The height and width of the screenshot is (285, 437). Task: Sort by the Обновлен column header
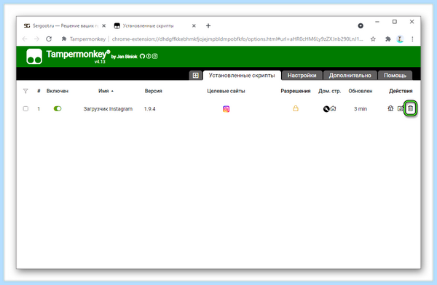[x=361, y=91]
